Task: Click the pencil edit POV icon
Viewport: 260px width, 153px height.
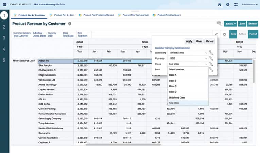Action: click(x=216, y=34)
